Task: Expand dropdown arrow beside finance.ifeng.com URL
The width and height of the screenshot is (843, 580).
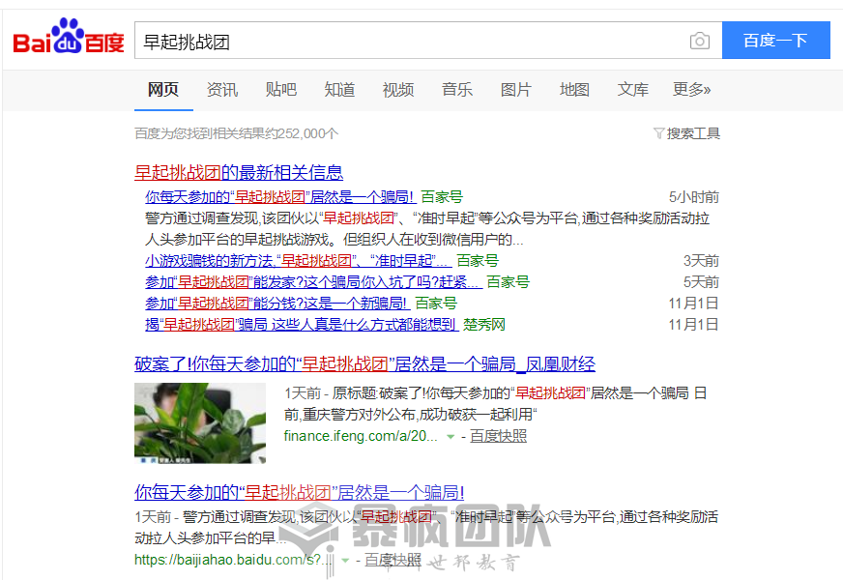Action: pos(451,437)
